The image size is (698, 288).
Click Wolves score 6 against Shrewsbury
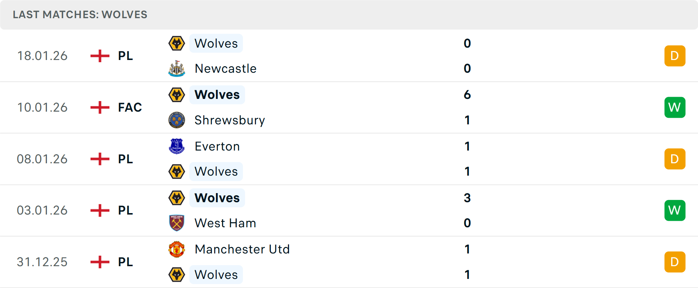467,95
